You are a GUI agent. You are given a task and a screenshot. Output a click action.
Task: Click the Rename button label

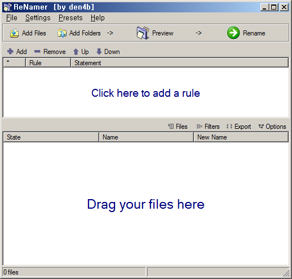(x=254, y=33)
